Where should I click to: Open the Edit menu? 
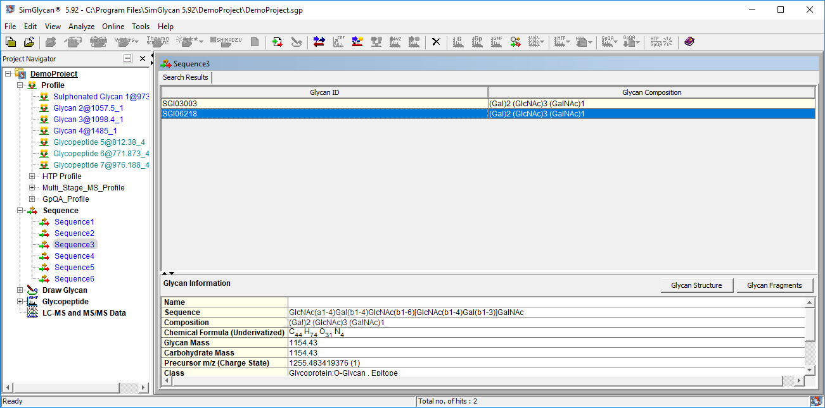(x=30, y=27)
